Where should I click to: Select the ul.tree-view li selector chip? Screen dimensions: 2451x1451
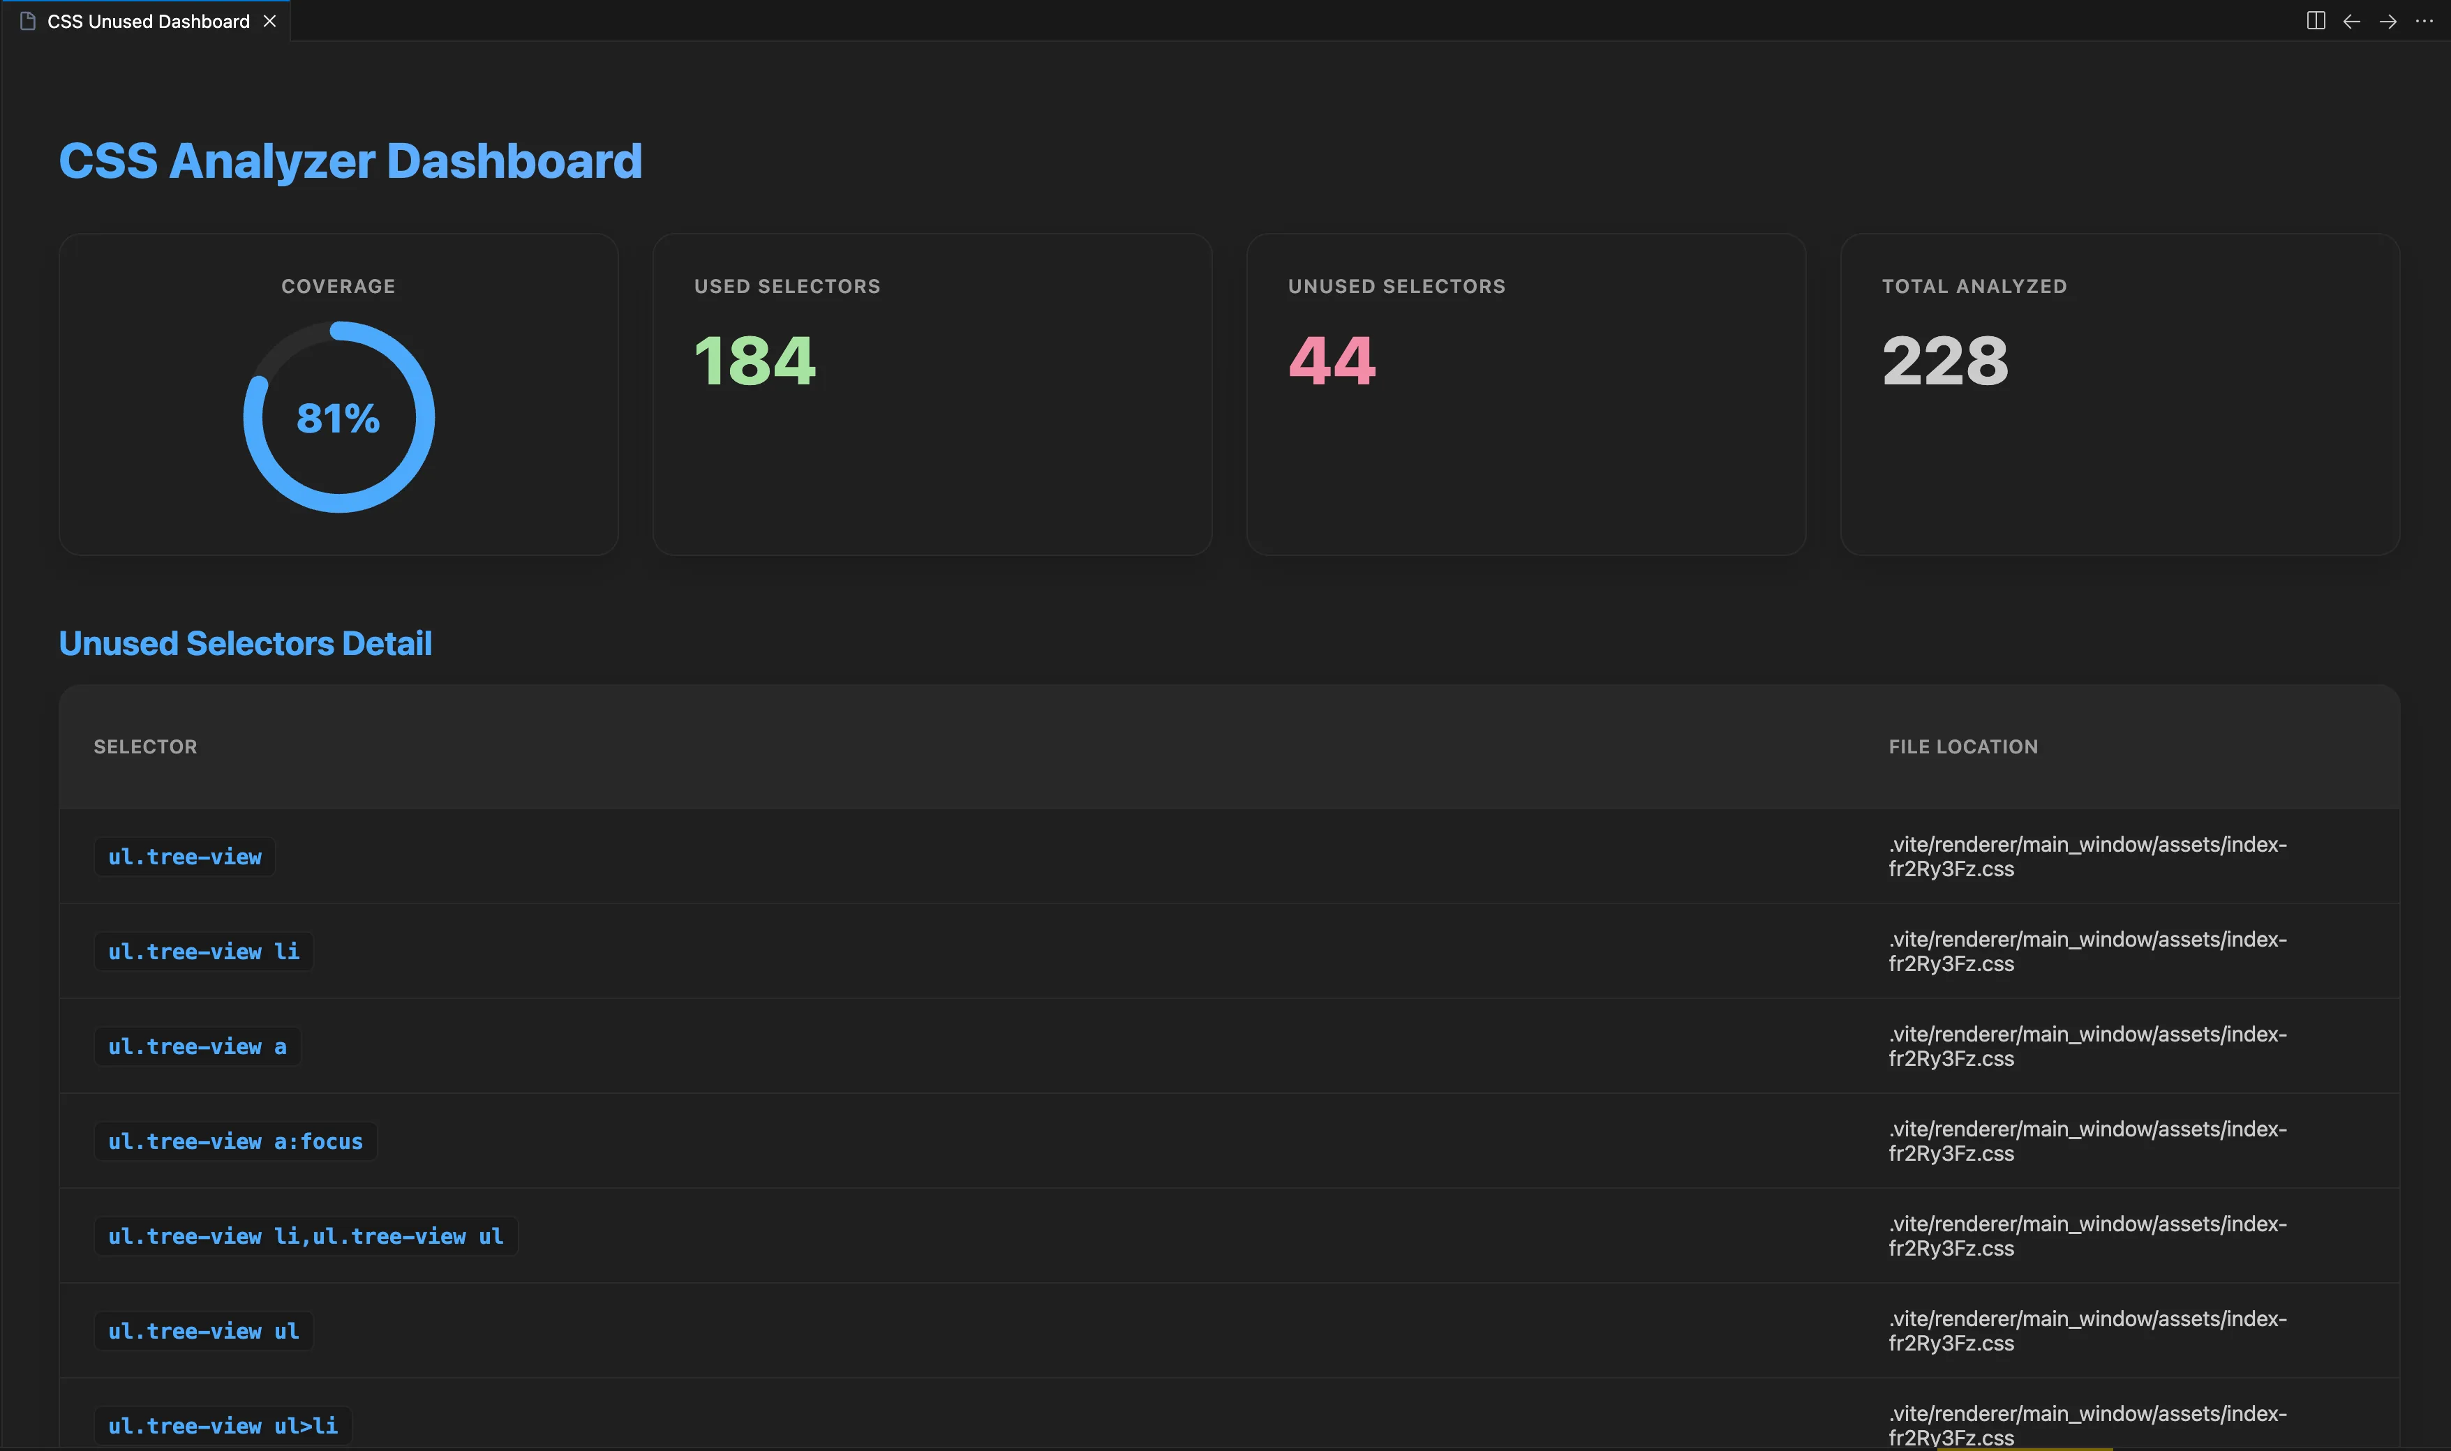203,952
